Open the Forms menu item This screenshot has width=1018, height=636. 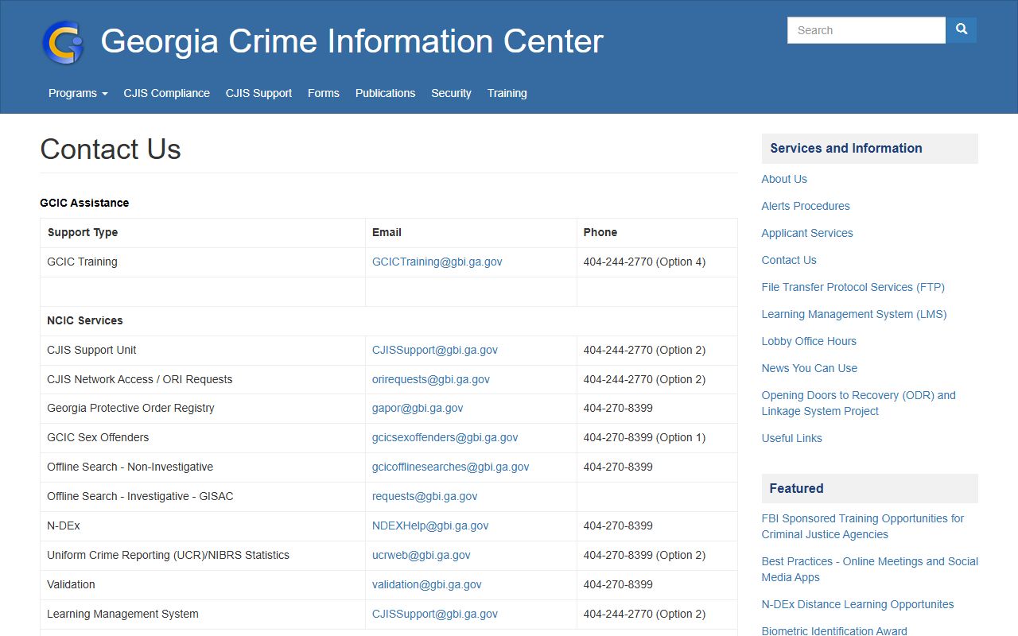click(x=324, y=93)
